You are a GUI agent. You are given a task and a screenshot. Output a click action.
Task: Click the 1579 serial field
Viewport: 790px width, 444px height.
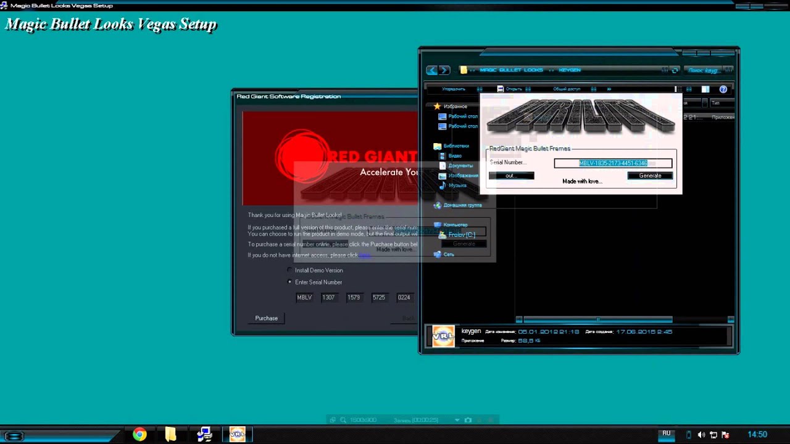click(x=354, y=297)
